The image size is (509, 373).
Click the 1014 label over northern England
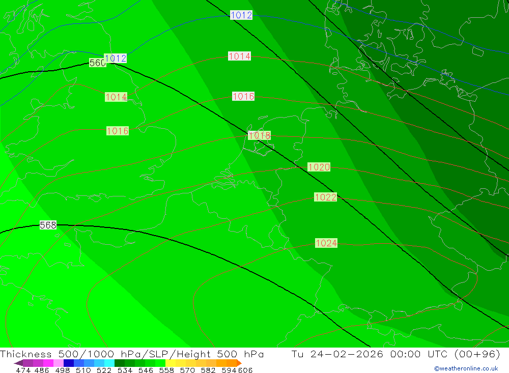coord(116,97)
